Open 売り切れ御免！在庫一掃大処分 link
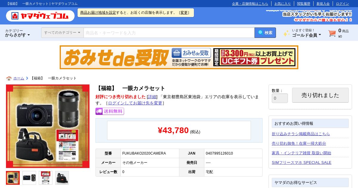The height and width of the screenshot is (188, 358). 299,143
